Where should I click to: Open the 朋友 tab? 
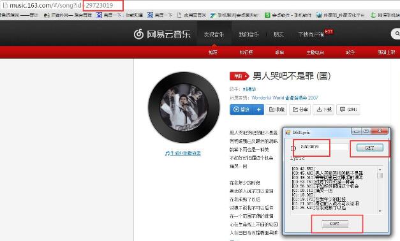(x=279, y=34)
